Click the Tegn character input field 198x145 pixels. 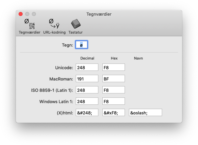pyautogui.click(x=82, y=45)
